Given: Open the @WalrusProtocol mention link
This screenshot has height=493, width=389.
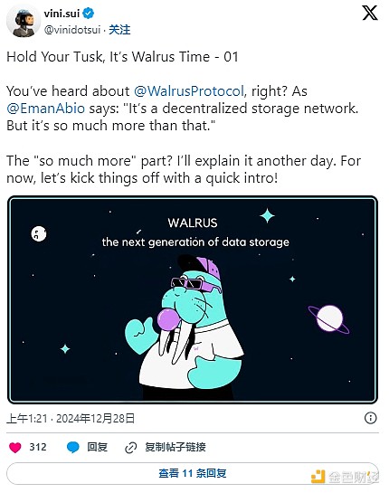Looking at the screenshot, I should click(189, 91).
